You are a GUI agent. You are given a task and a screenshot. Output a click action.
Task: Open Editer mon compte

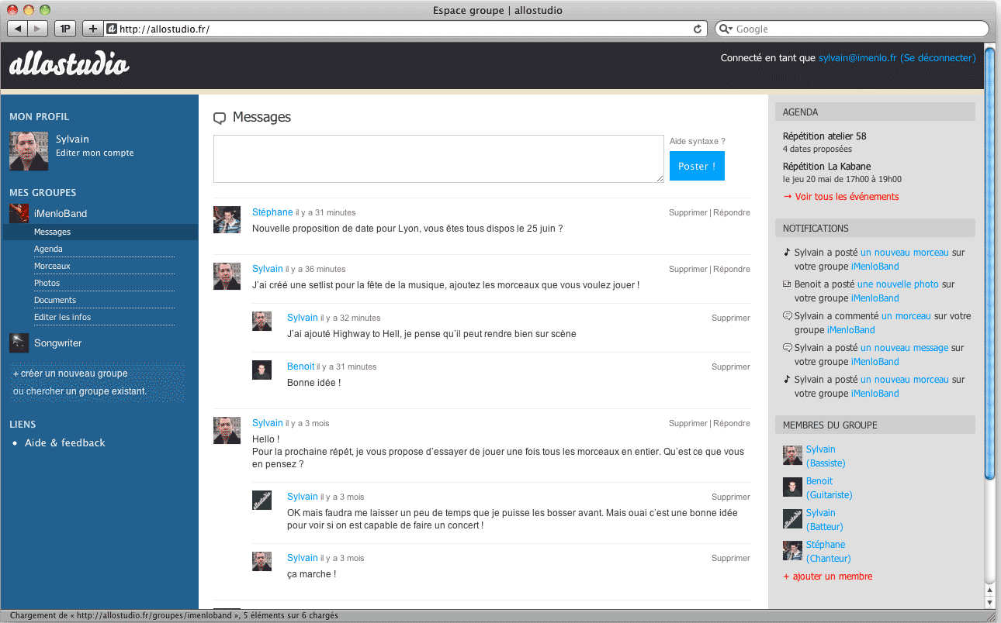[95, 153]
